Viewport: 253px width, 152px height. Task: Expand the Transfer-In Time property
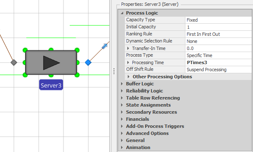click(128, 48)
